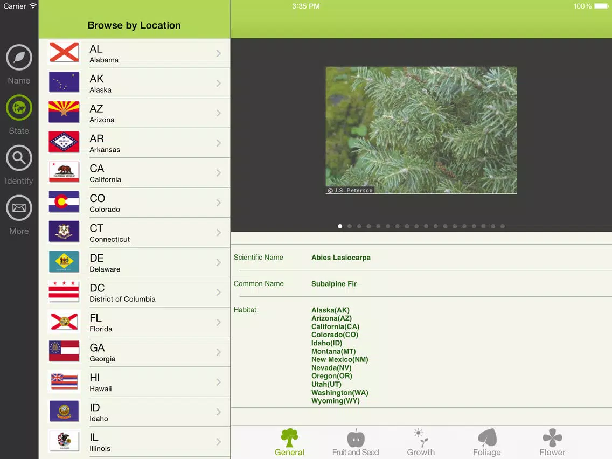Tap the District of Columbia flag icon

(64, 291)
